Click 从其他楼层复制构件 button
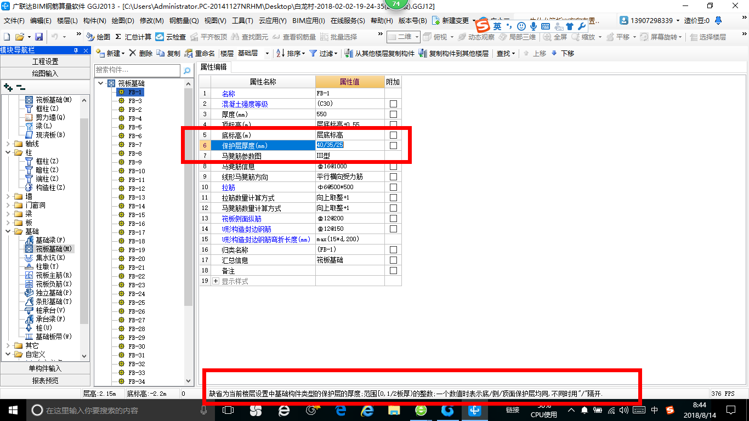Viewport: 749px width, 421px height. pyautogui.click(x=380, y=53)
